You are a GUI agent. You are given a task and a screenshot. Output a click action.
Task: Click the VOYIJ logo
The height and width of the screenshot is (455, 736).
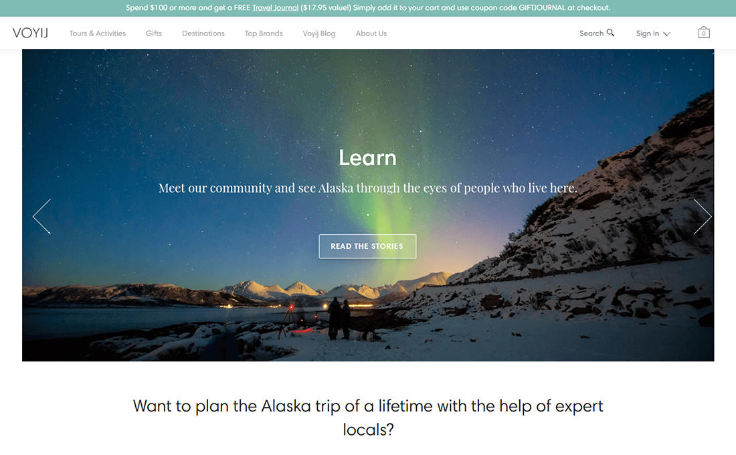(31, 33)
